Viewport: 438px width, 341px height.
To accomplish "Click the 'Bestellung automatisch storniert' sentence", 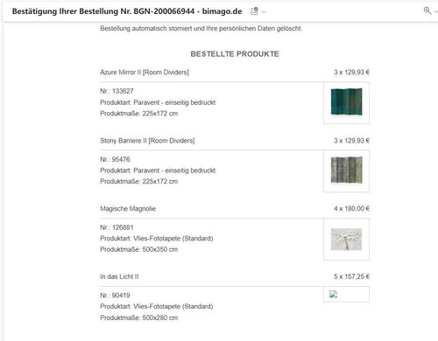I will pyautogui.click(x=201, y=29).
